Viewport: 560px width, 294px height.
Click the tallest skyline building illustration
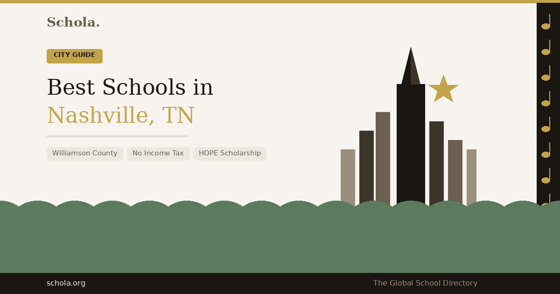point(411,140)
